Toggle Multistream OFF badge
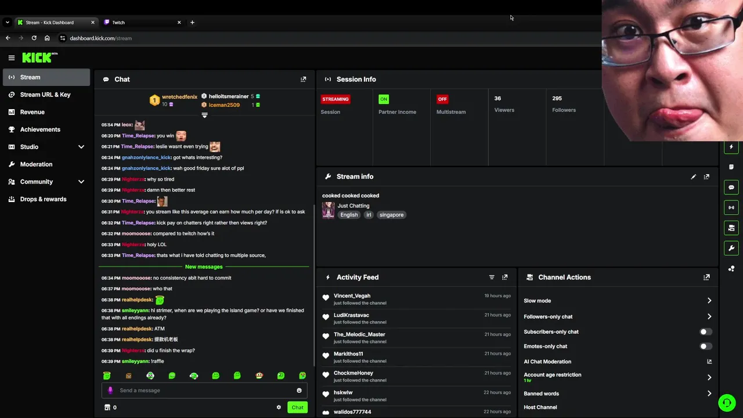 (442, 99)
